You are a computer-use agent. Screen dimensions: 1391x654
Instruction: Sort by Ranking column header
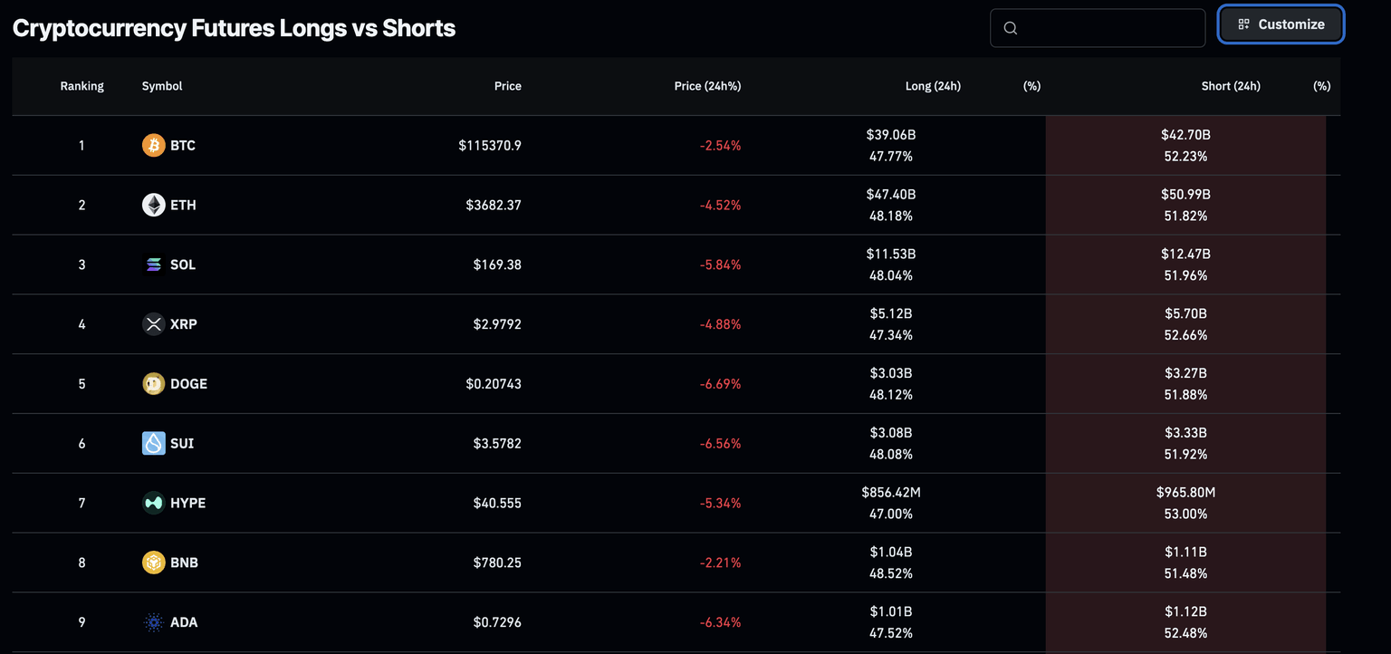point(82,86)
